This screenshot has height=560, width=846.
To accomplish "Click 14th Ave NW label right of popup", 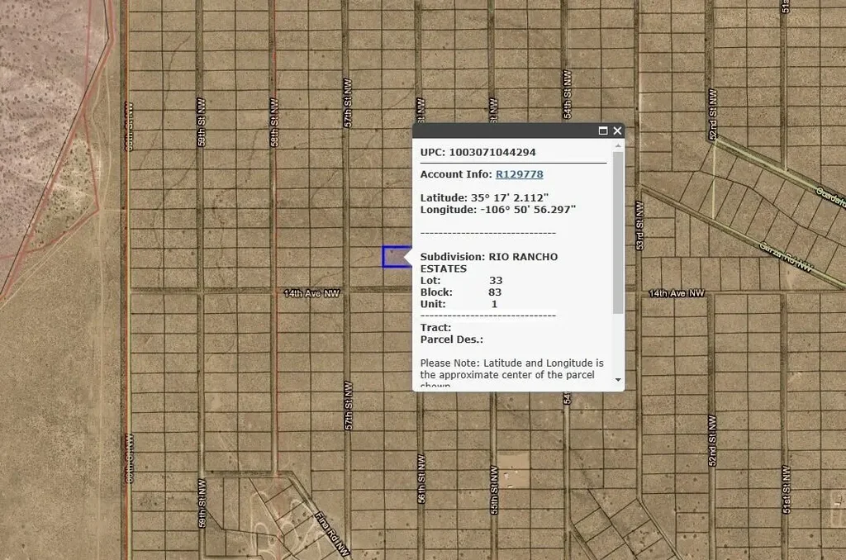I will coord(677,293).
